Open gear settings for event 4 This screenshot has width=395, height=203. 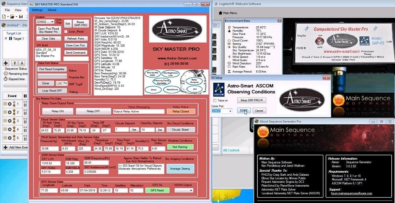(10, 129)
